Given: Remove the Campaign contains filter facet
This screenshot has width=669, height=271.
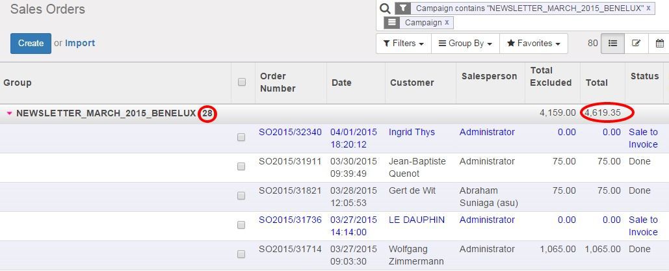Looking at the screenshot, I should point(648,8).
